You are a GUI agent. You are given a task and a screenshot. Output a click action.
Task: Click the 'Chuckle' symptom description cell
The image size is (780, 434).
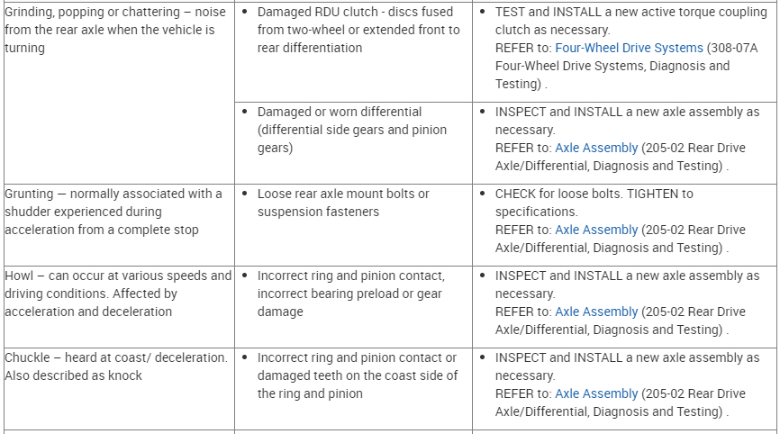[x=116, y=366]
